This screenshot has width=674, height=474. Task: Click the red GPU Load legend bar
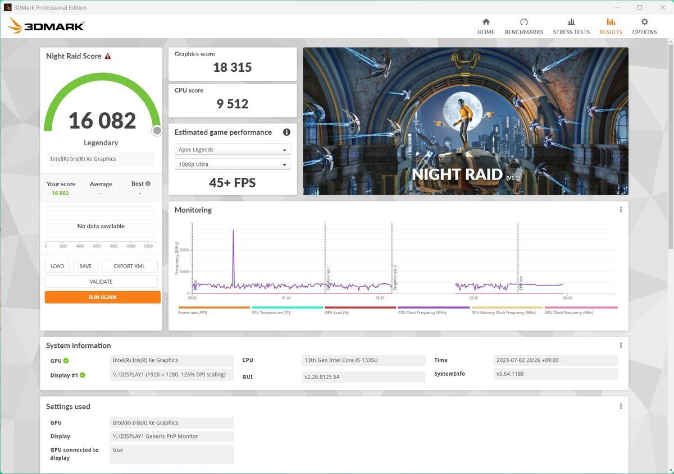(360, 307)
